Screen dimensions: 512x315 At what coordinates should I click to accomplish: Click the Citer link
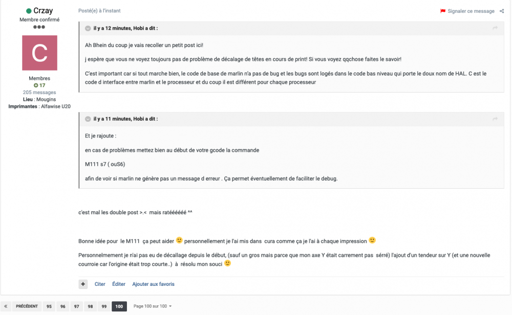coord(100,284)
